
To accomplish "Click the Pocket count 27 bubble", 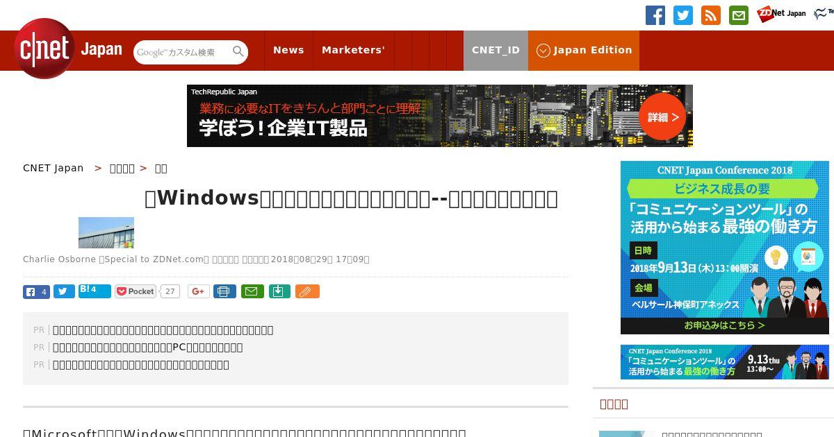I will [x=170, y=291].
